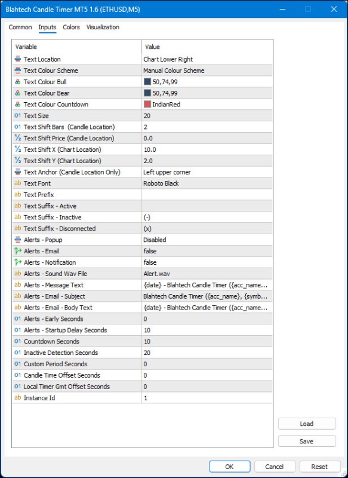This screenshot has width=348, height=478.
Task: Select the Alert.wav sound file value field
Action: pos(207,274)
